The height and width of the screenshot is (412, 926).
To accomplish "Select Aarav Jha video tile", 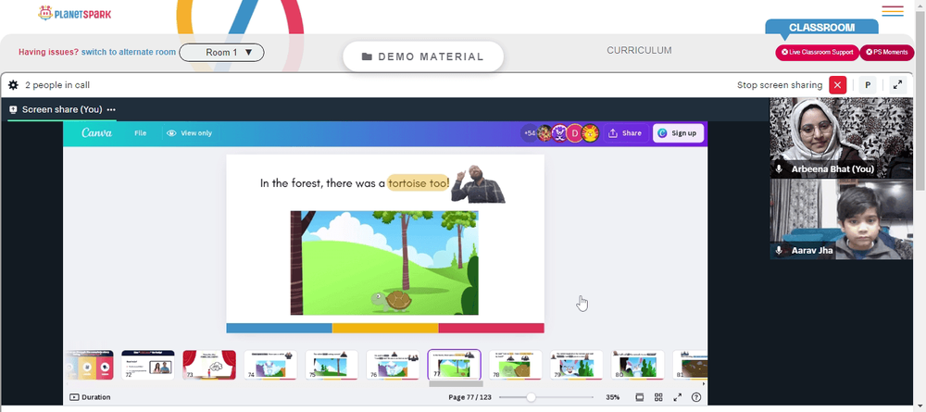I will [841, 219].
